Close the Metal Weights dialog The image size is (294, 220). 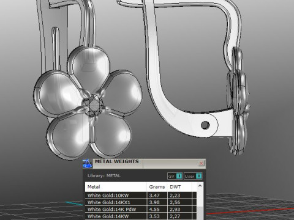click(201, 163)
